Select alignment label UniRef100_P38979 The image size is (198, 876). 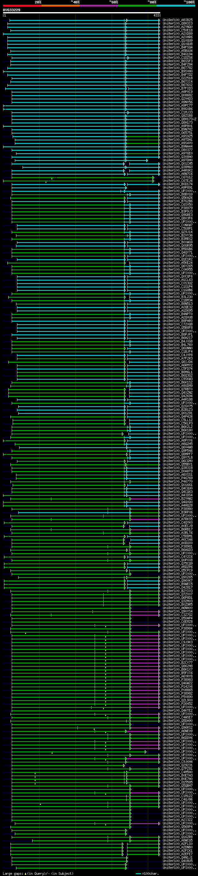coord(178,208)
